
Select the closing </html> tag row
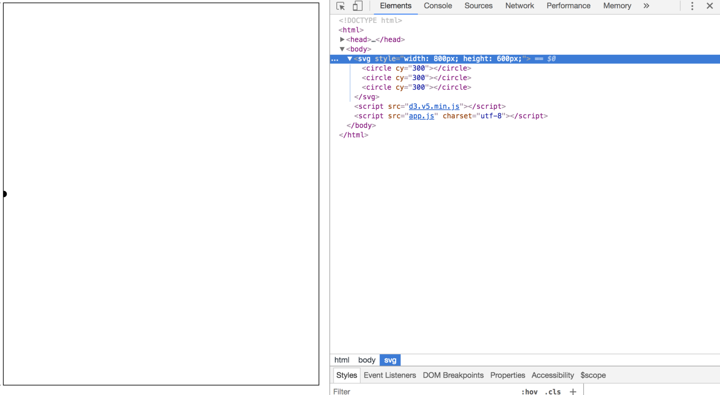[x=354, y=135]
